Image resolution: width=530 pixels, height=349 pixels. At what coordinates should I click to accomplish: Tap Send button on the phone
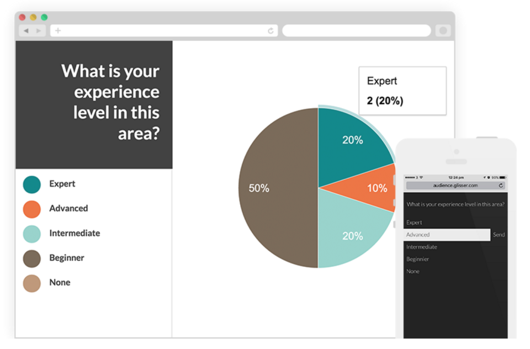tap(499, 235)
